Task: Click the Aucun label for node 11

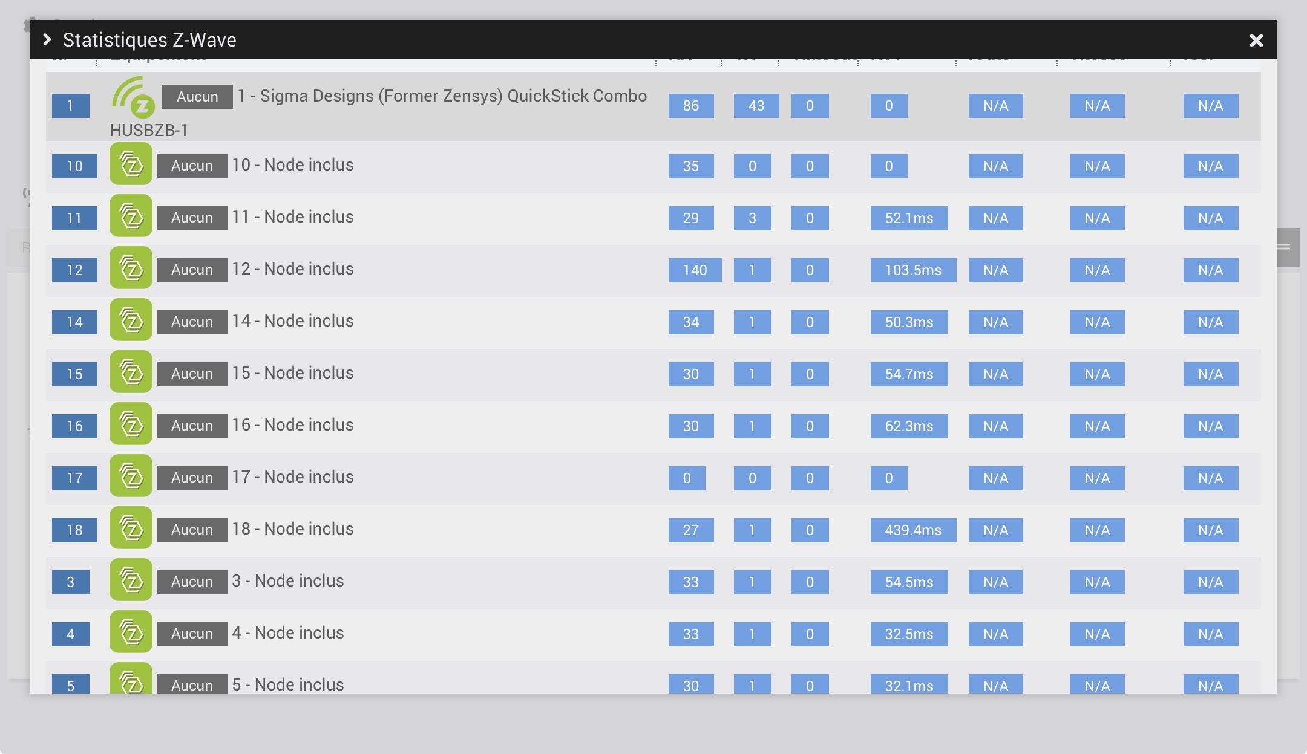Action: (192, 218)
